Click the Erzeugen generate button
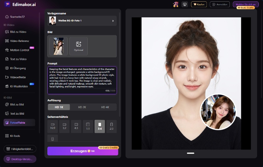Screen dimensions: 263x167 click(x=83, y=151)
